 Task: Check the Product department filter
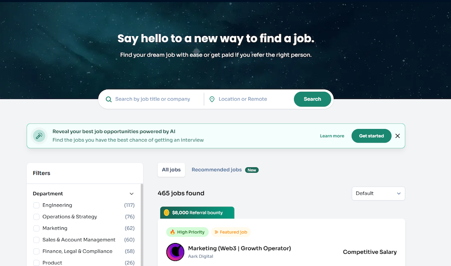(x=36, y=262)
